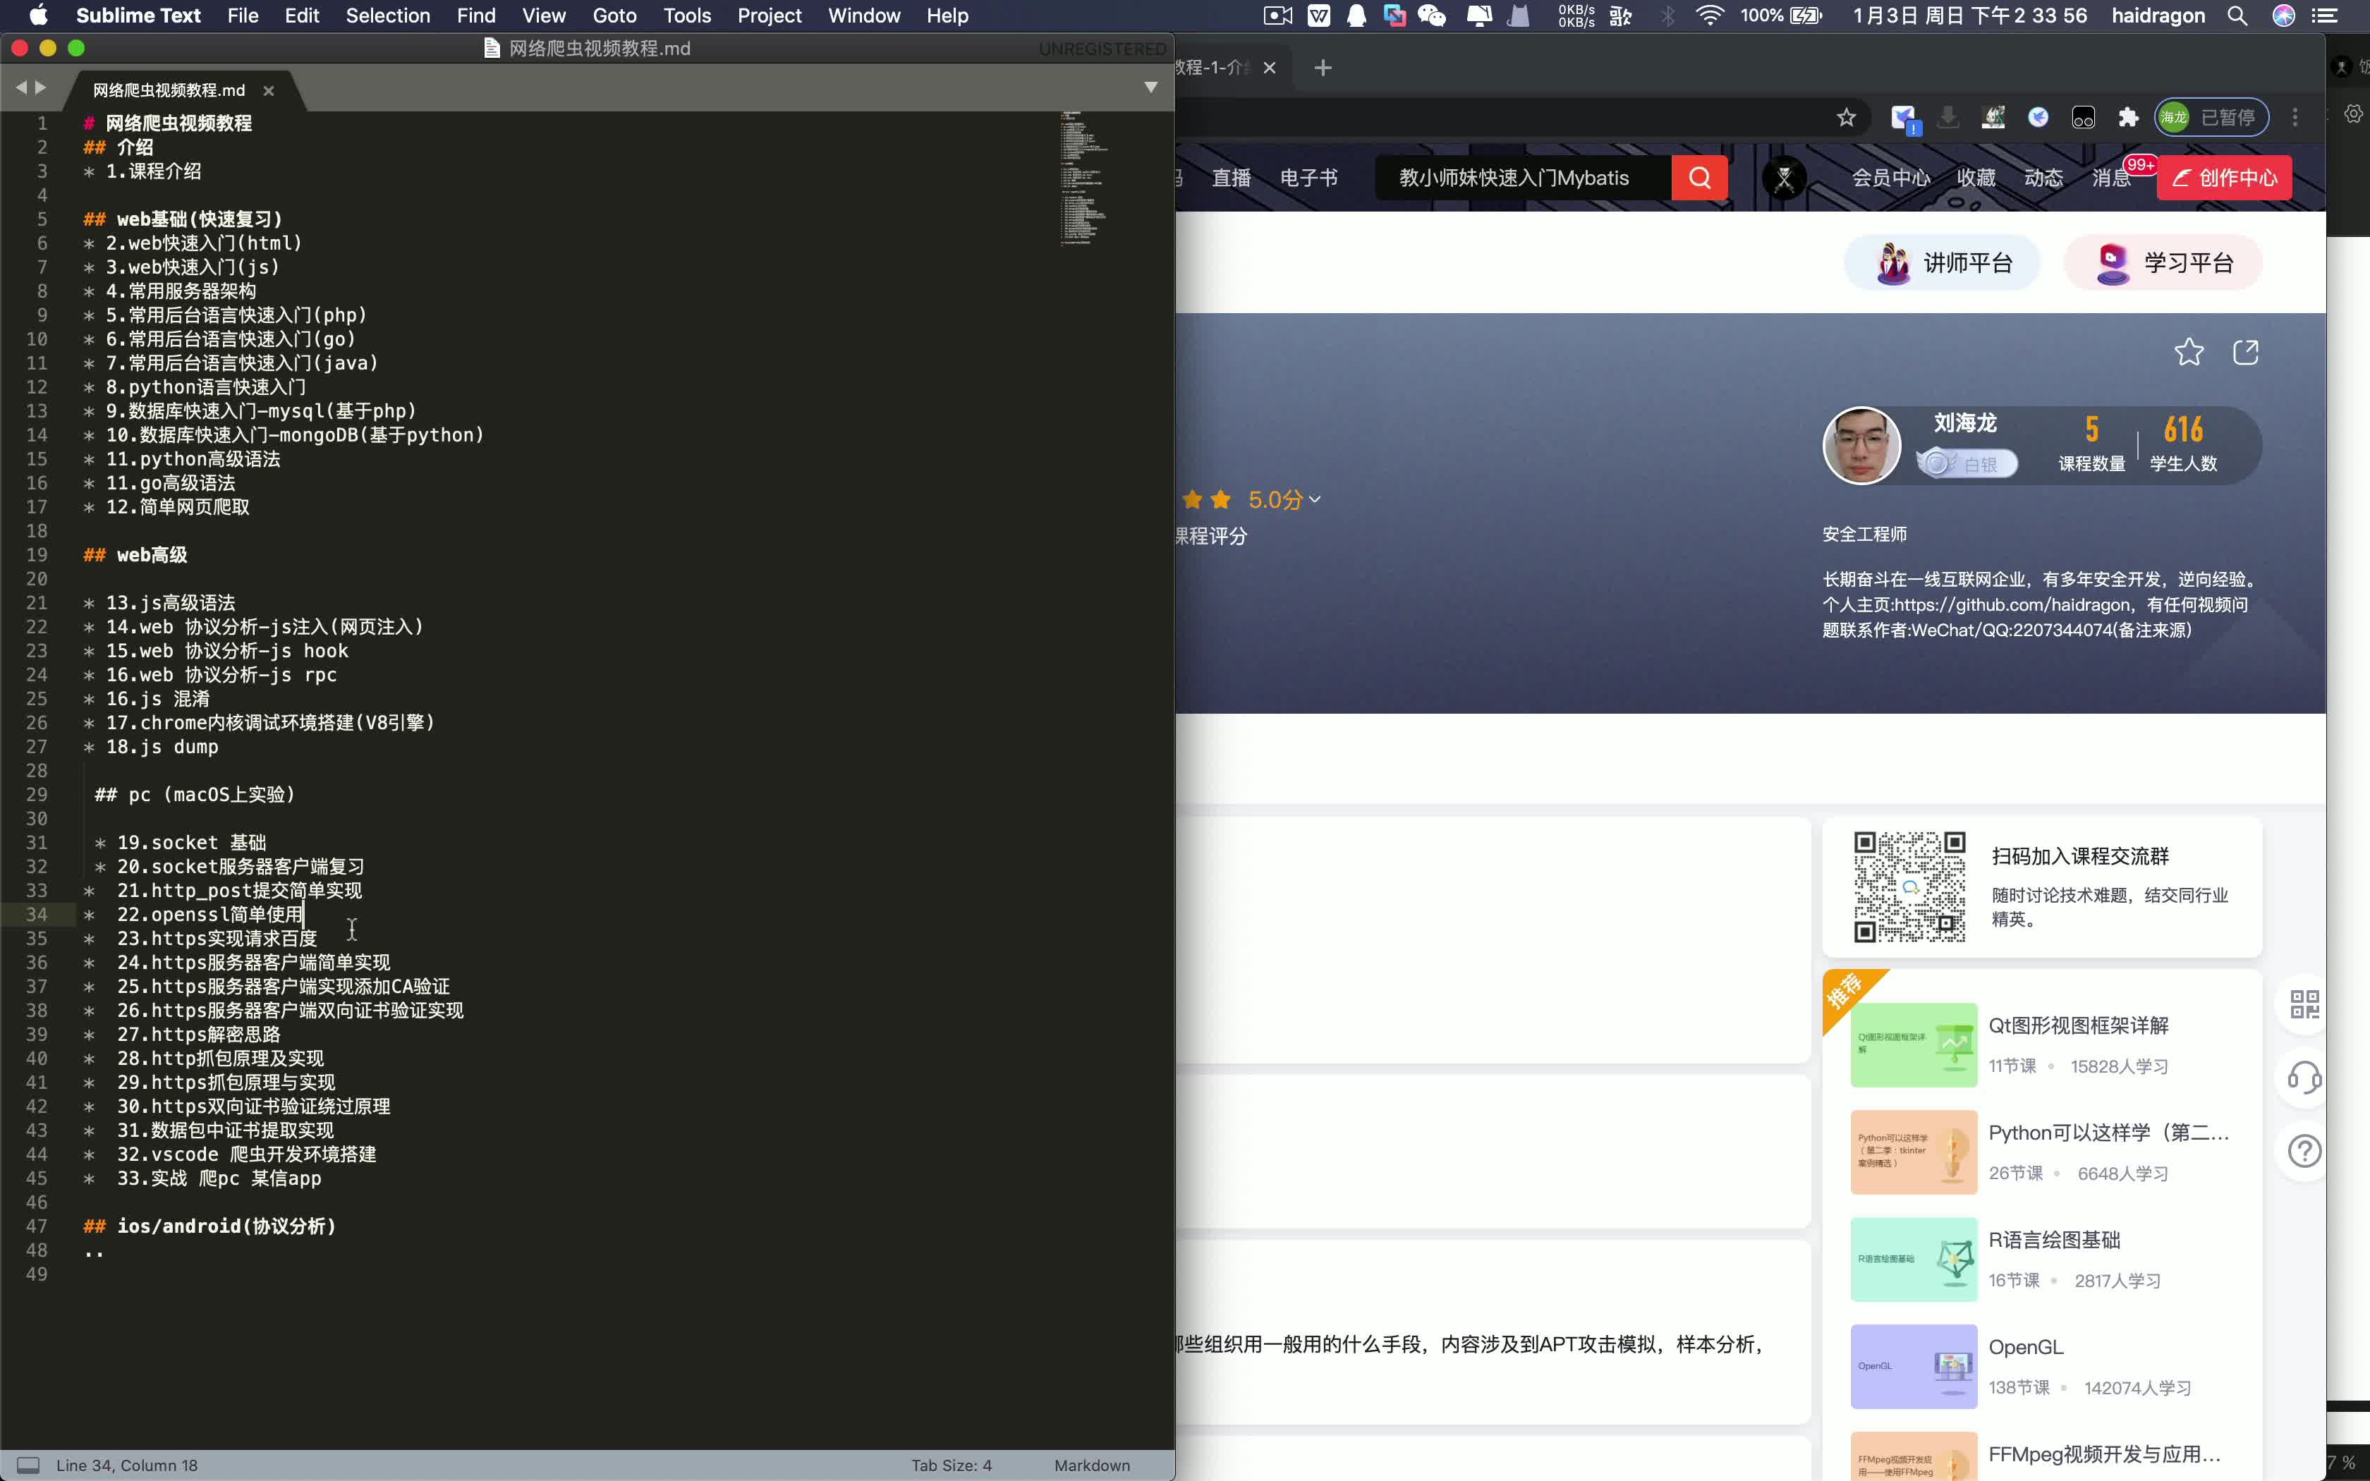Open the Goto menu
Viewport: 2370px width, 1481px height.
(614, 16)
